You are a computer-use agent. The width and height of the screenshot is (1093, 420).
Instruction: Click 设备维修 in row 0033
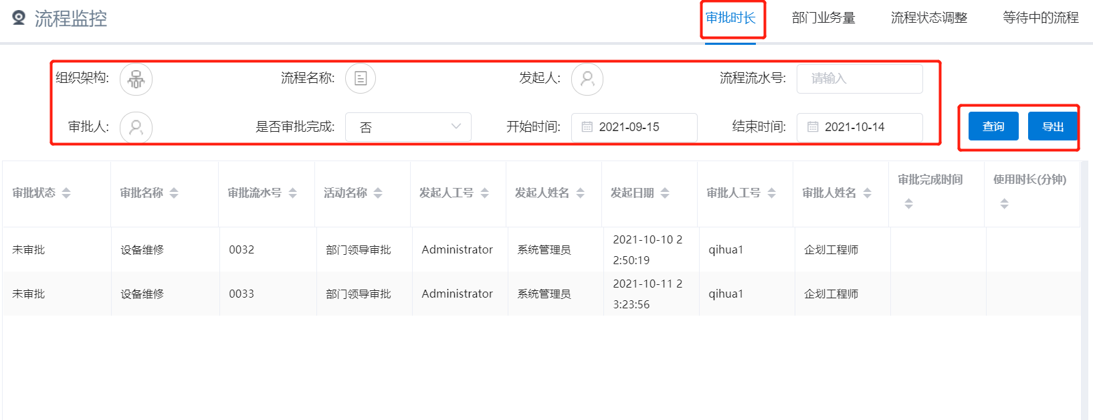pos(142,294)
